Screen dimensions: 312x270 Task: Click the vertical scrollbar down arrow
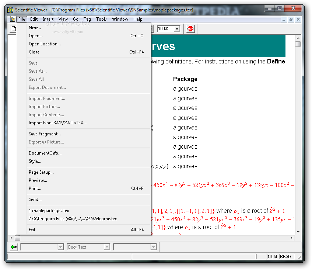click(298, 232)
